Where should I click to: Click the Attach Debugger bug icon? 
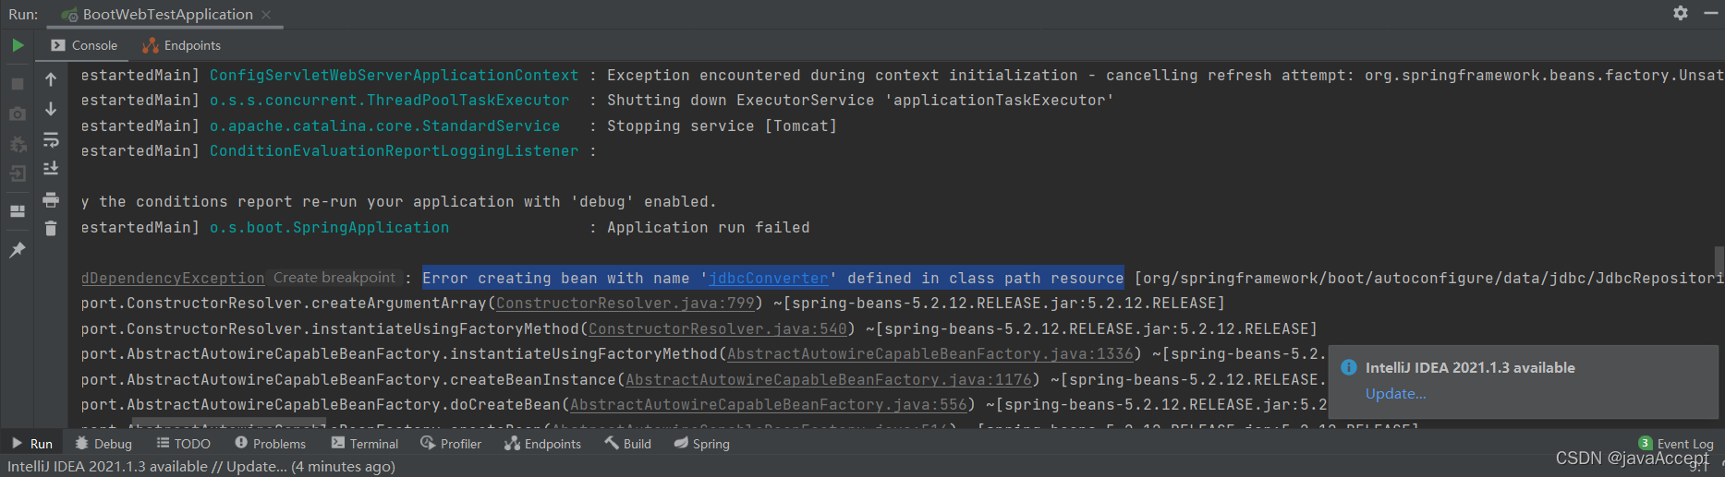click(x=18, y=144)
